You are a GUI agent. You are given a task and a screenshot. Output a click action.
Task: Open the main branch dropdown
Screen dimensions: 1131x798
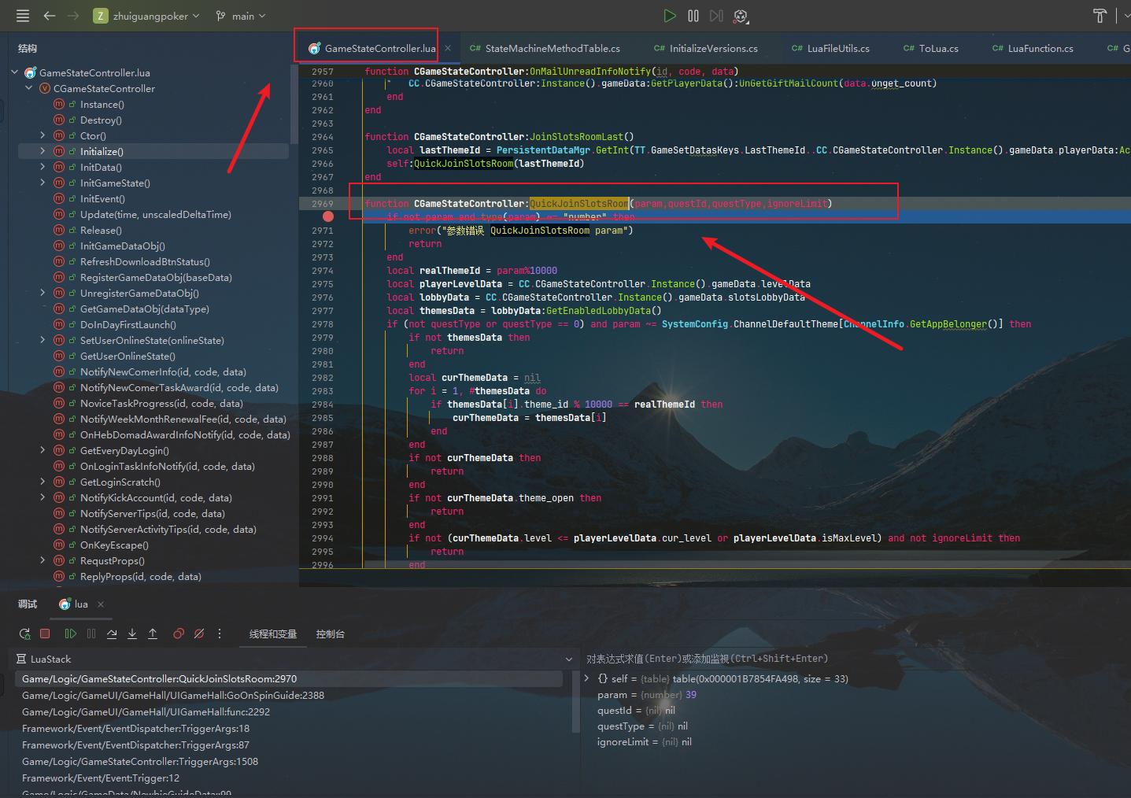tap(241, 16)
